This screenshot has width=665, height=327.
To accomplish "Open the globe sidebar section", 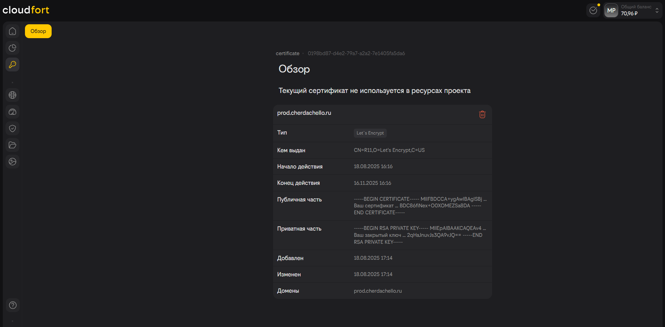I will coord(12,95).
